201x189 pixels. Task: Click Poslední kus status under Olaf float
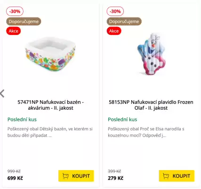(122, 120)
